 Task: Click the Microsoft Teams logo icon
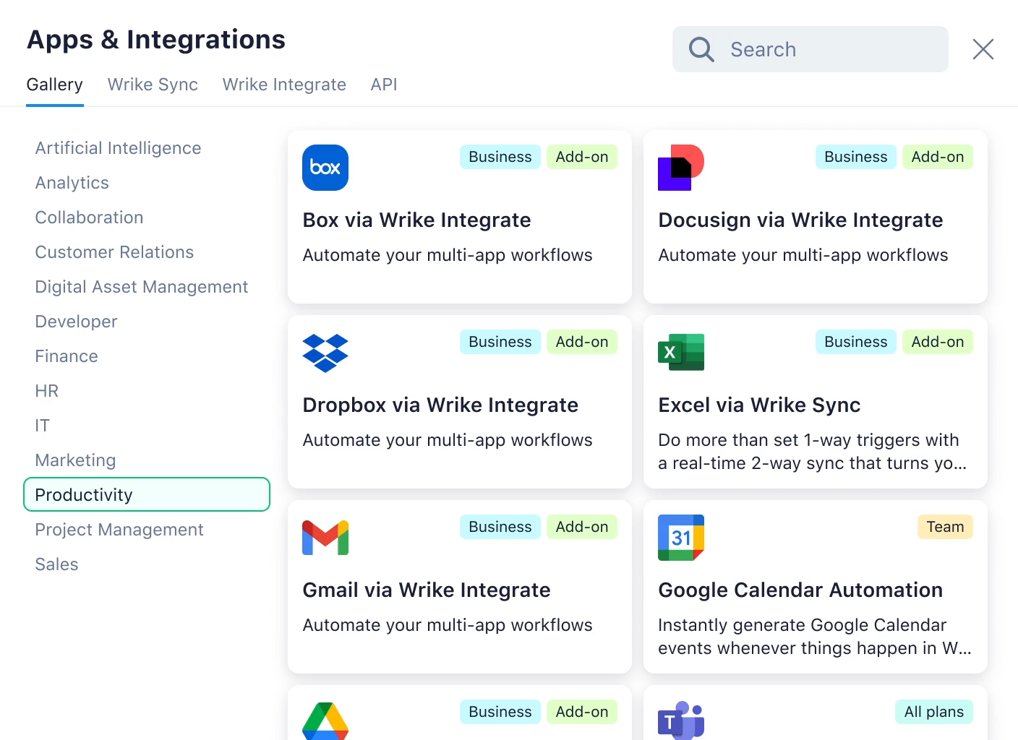tap(681, 720)
